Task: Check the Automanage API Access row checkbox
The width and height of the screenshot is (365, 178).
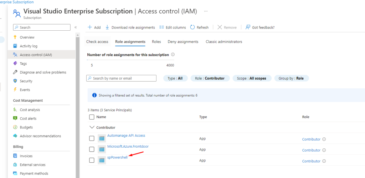Action: click(92, 138)
